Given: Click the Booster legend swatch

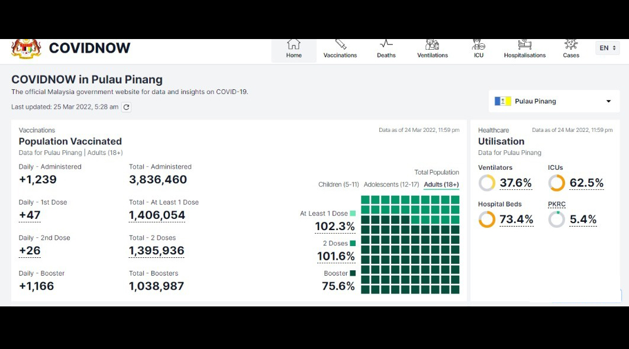Looking at the screenshot, I should pos(353,273).
